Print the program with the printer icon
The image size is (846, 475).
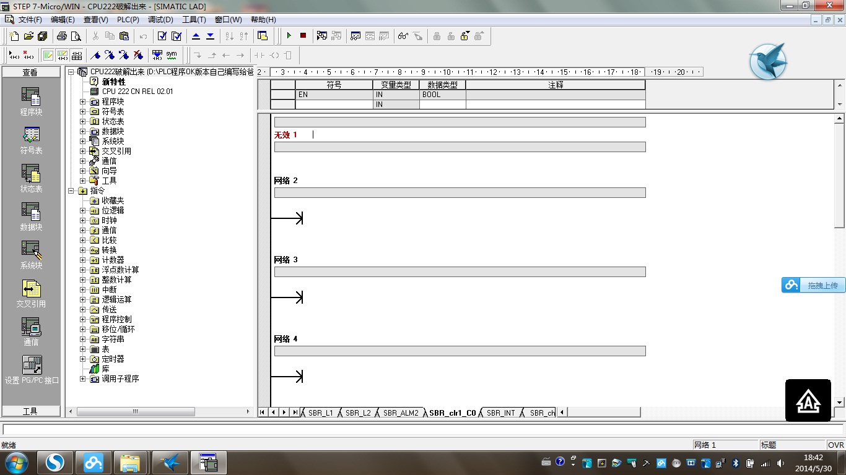[62, 36]
